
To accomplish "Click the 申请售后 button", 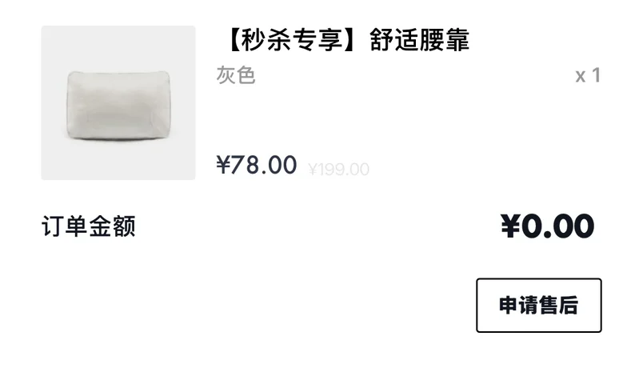I will pos(538,305).
